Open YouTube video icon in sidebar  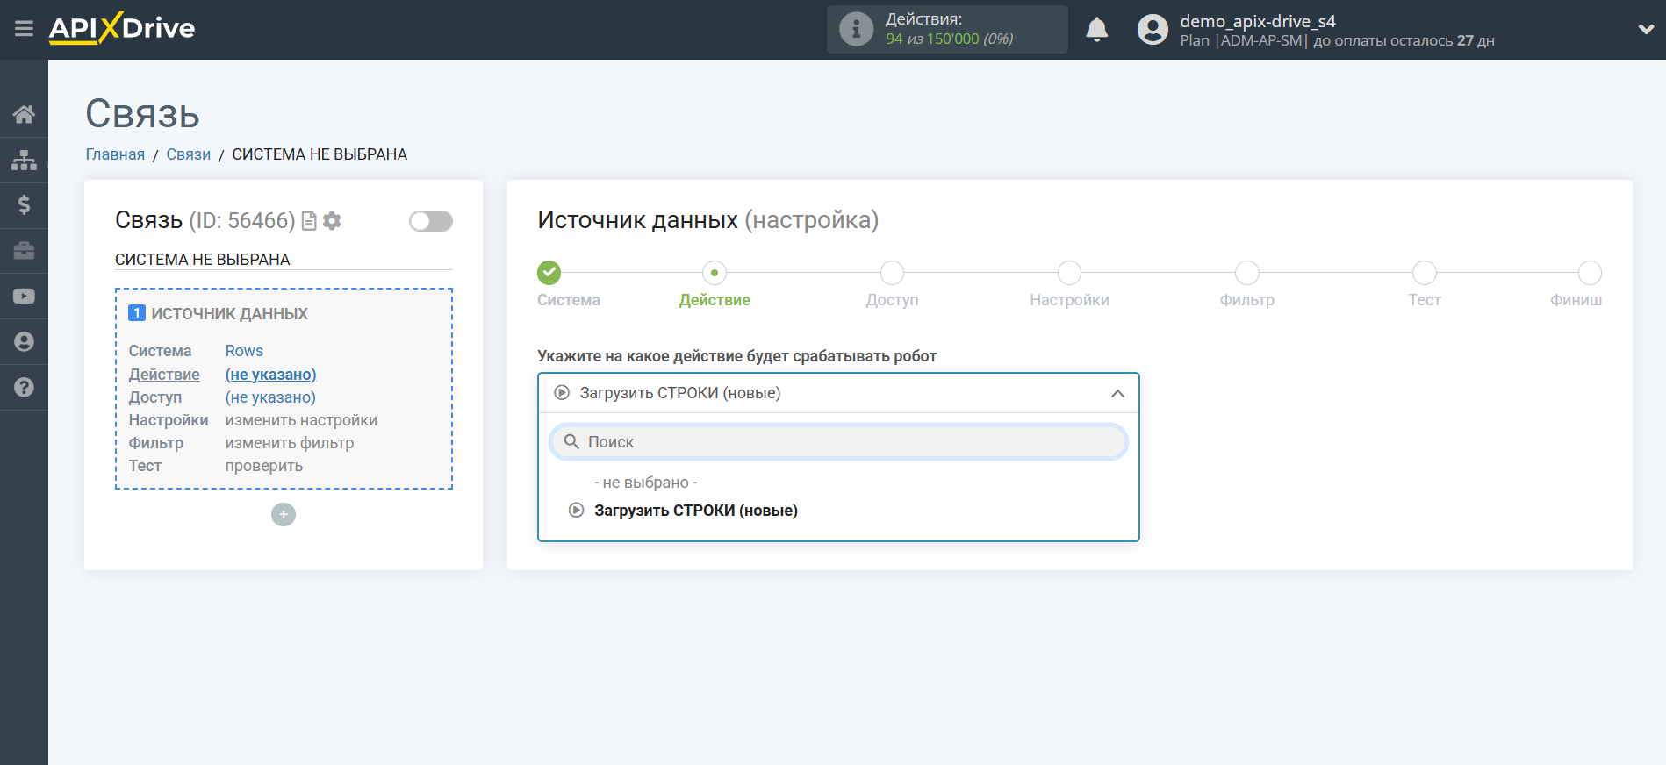24,297
